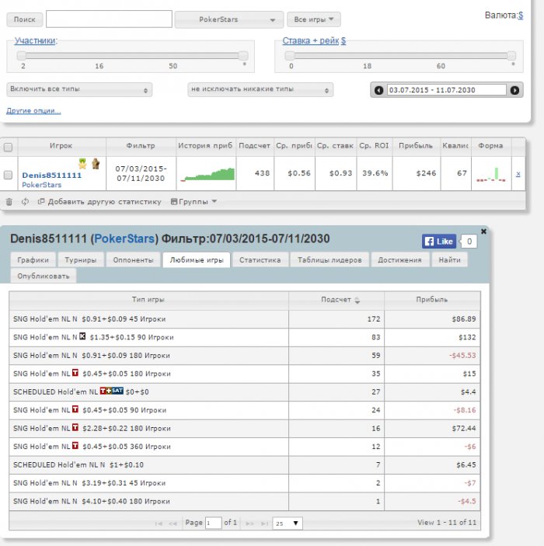544x546 pixels.
Task: Click the Валюта $ currency link
Action: coord(521,16)
